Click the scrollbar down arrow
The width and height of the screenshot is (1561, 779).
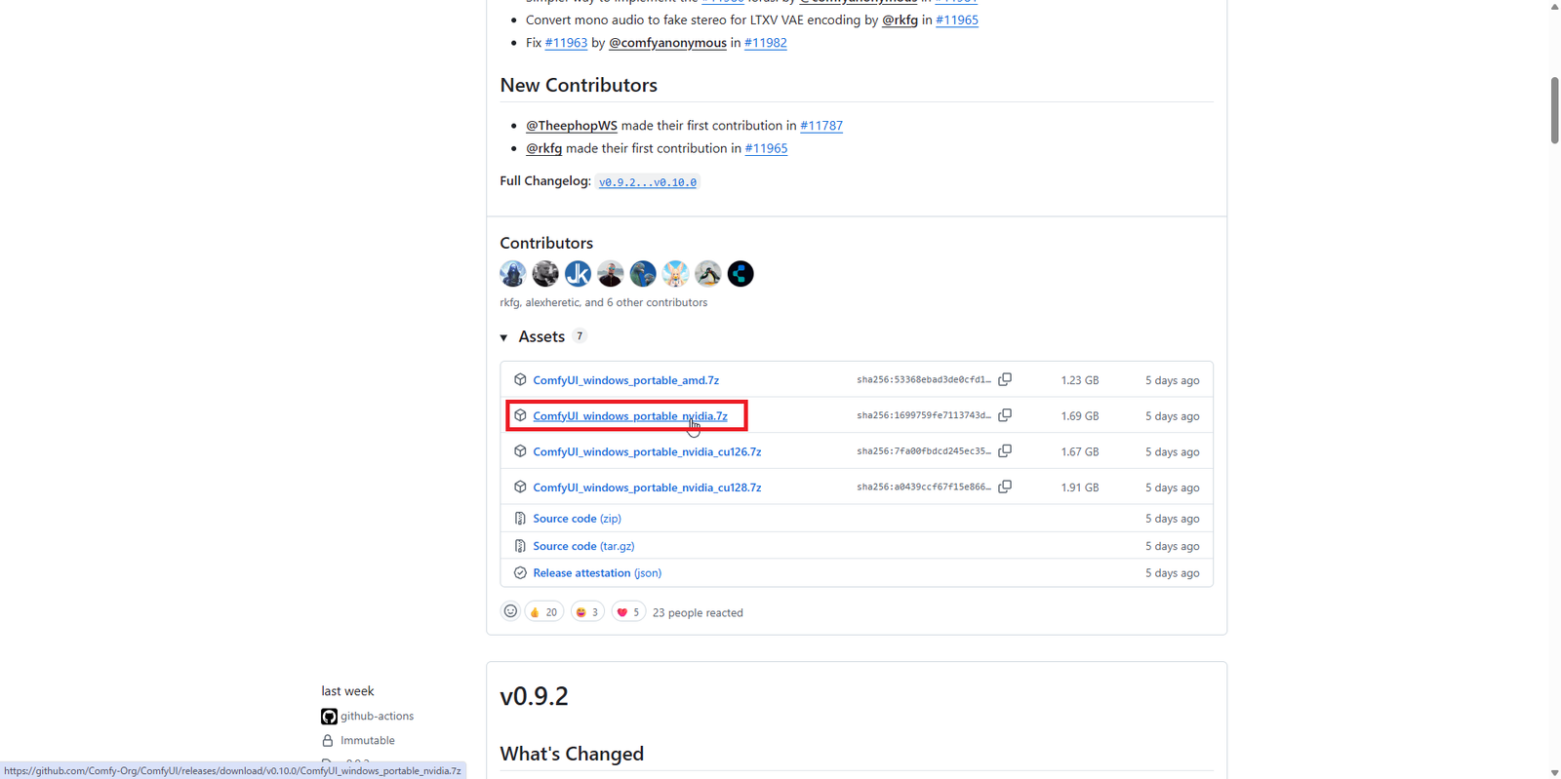[1554, 772]
